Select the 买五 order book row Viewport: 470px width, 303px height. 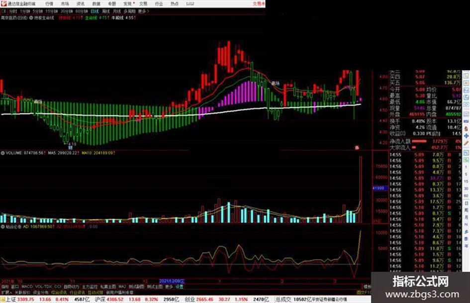click(x=426, y=83)
